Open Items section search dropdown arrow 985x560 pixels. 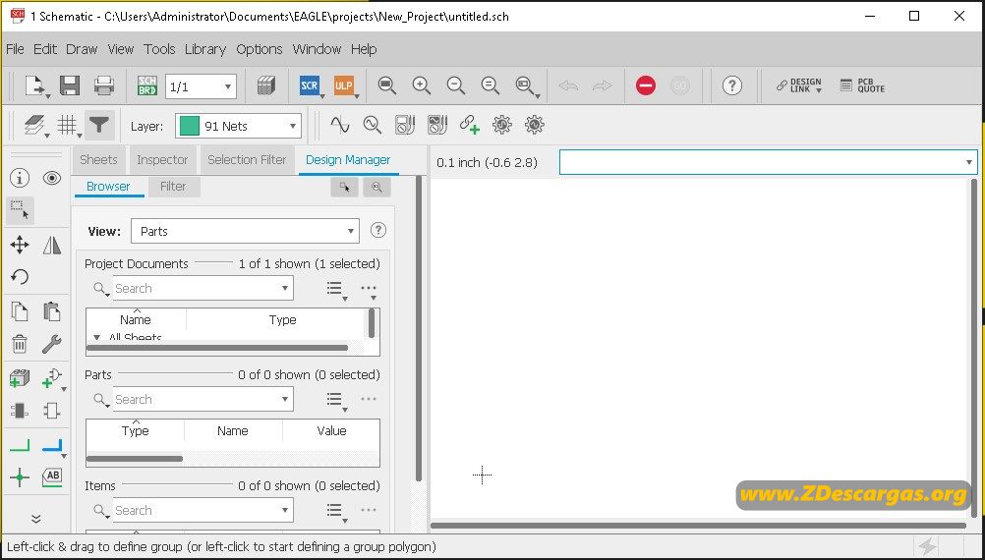(284, 511)
